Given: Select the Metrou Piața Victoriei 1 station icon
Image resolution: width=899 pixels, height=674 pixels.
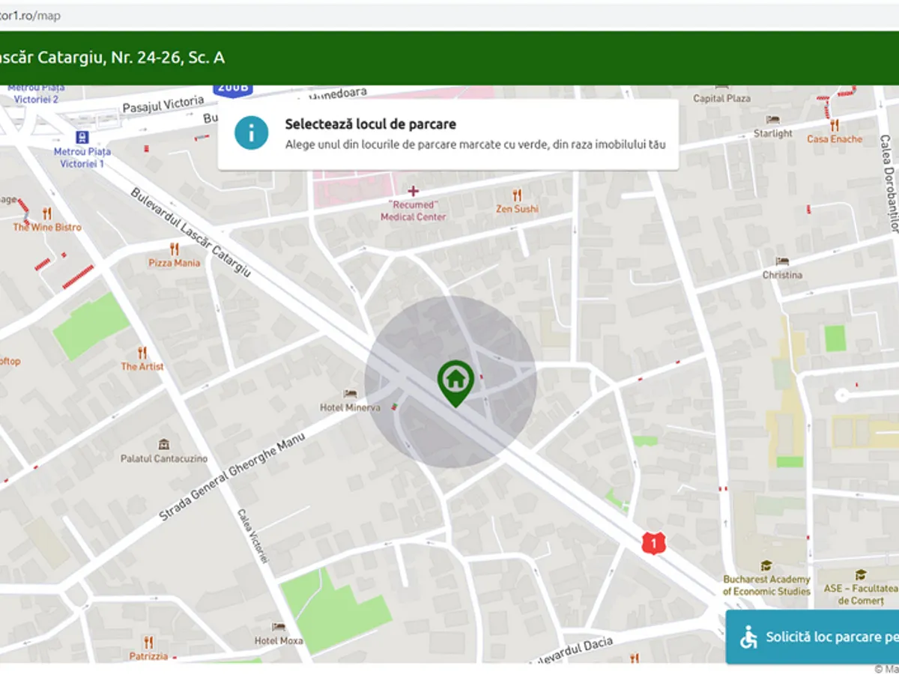Looking at the screenshot, I should click(x=82, y=137).
